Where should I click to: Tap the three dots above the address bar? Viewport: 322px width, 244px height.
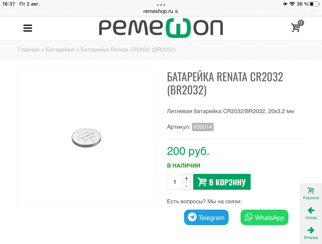161,5
